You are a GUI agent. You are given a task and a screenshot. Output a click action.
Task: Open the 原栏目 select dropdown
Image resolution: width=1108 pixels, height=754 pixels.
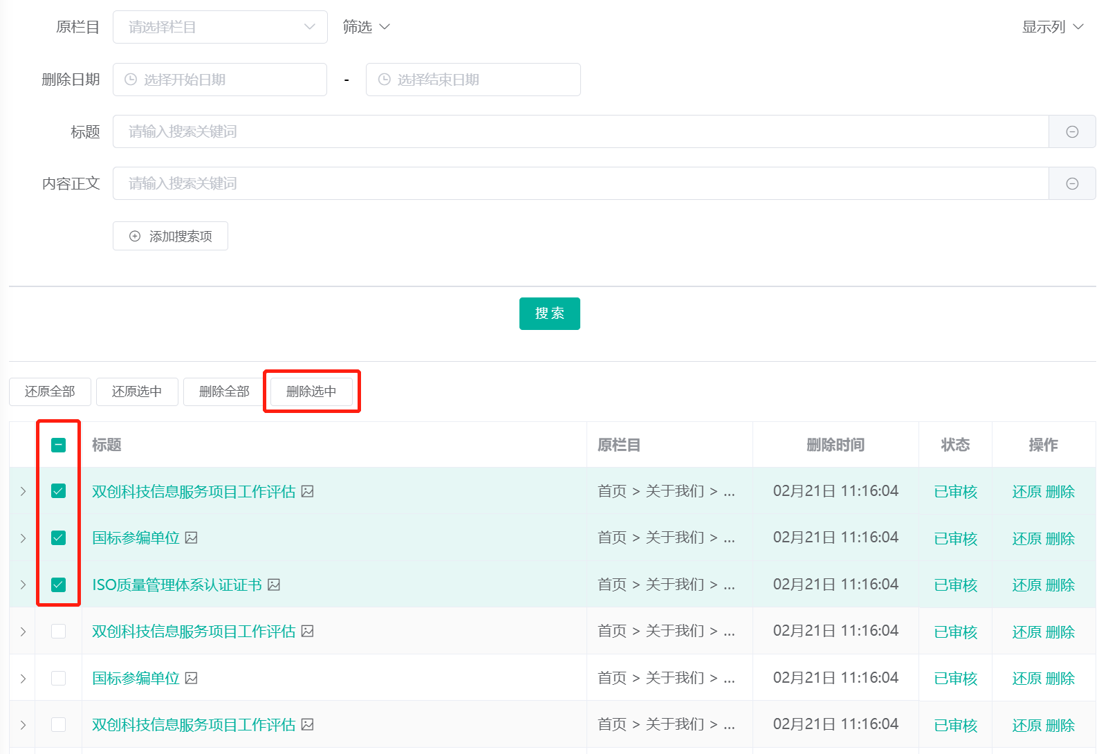pyautogui.click(x=220, y=27)
